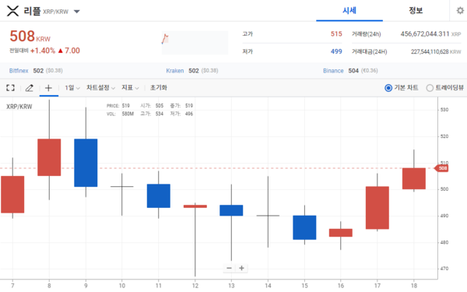Click the 508 current price marker
The image size is (467, 292).
[441, 168]
